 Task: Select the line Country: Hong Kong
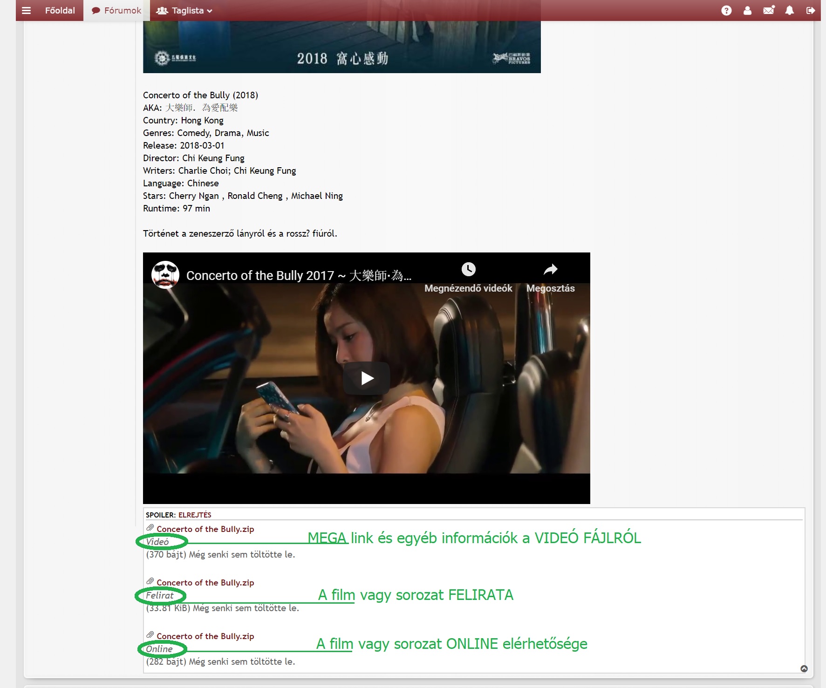pyautogui.click(x=183, y=120)
